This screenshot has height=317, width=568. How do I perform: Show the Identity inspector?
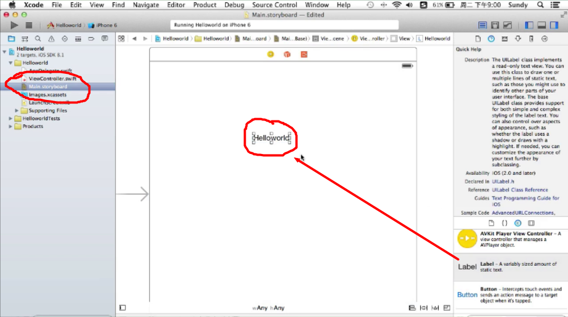pos(504,39)
